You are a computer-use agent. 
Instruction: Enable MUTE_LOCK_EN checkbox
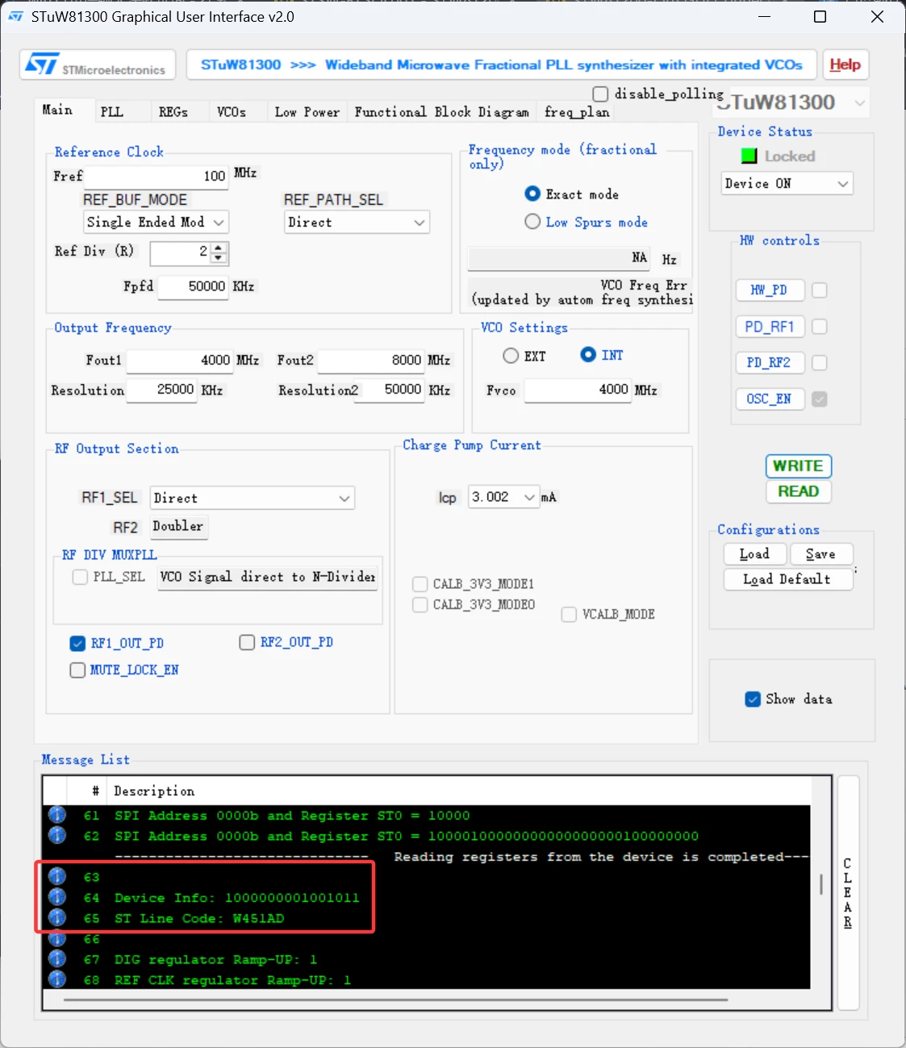(x=77, y=670)
